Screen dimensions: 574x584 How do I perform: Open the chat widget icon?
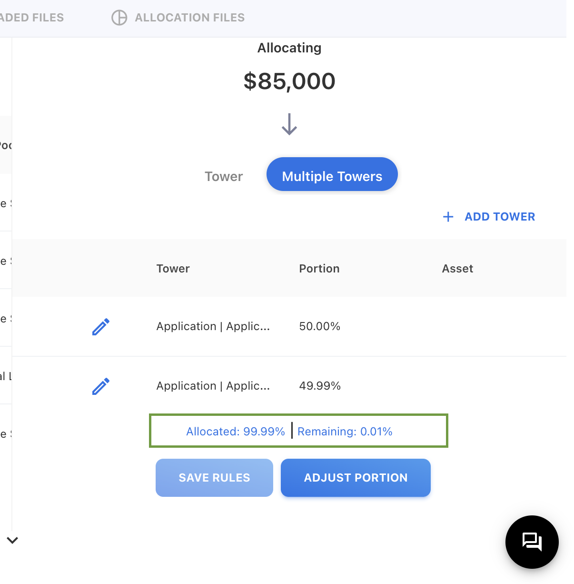[x=532, y=542]
